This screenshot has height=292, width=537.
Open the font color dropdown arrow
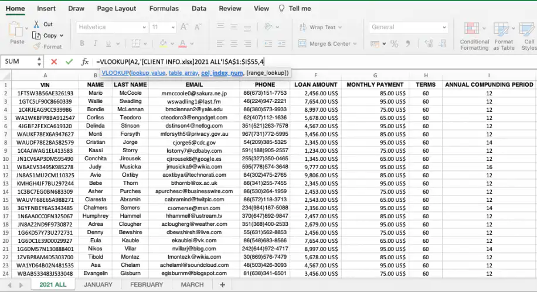(192, 44)
